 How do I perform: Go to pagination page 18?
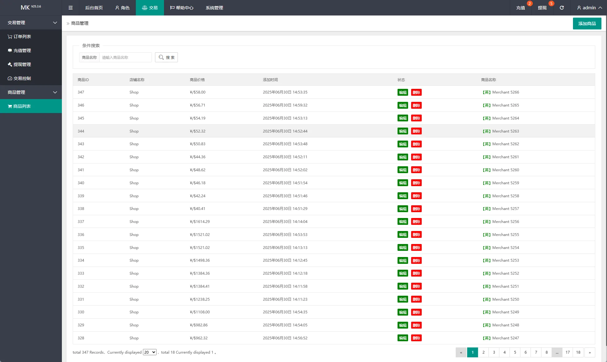(x=578, y=352)
